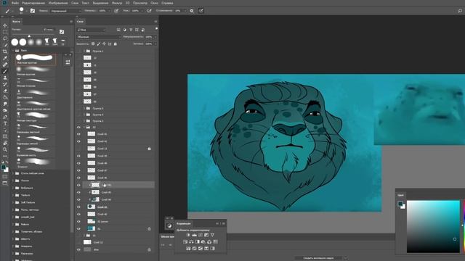Open the brush preset picker arrow
465x261 pixels.
[26, 11]
